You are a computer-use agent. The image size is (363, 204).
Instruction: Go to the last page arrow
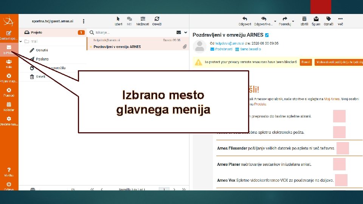tap(184, 189)
